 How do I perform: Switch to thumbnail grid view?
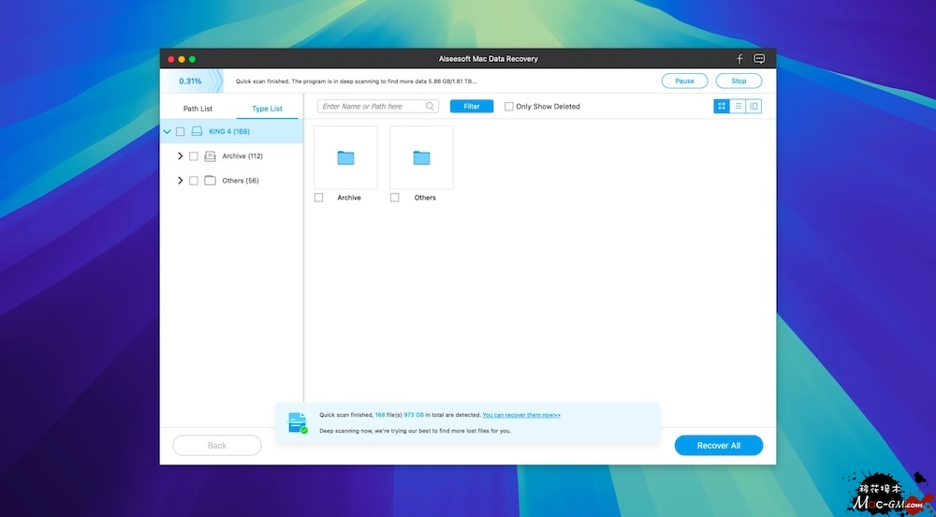(x=722, y=107)
